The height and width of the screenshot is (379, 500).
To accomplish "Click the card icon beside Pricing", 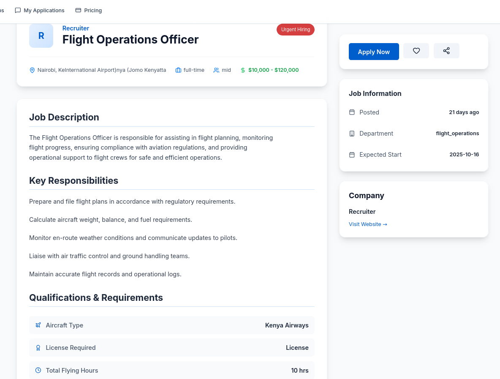I will (x=78, y=10).
